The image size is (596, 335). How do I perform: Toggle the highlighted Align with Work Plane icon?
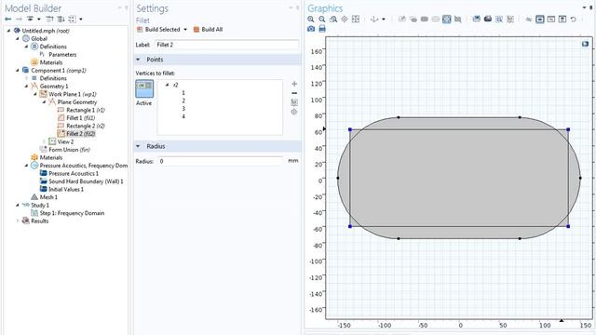[447, 19]
